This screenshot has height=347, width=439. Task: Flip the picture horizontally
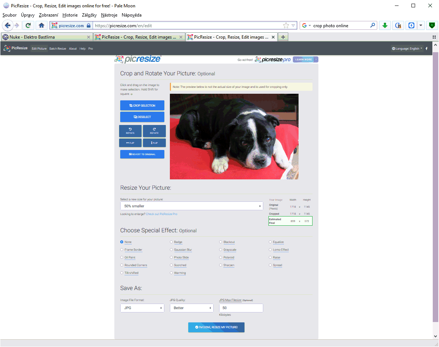pyautogui.click(x=130, y=143)
